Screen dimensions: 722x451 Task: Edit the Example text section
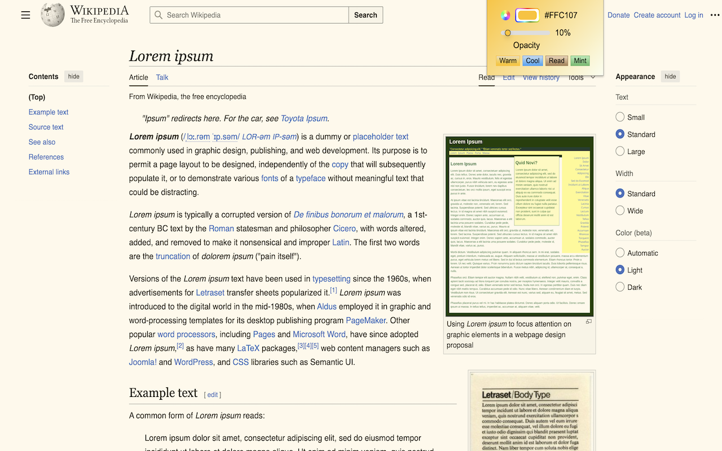tap(213, 395)
